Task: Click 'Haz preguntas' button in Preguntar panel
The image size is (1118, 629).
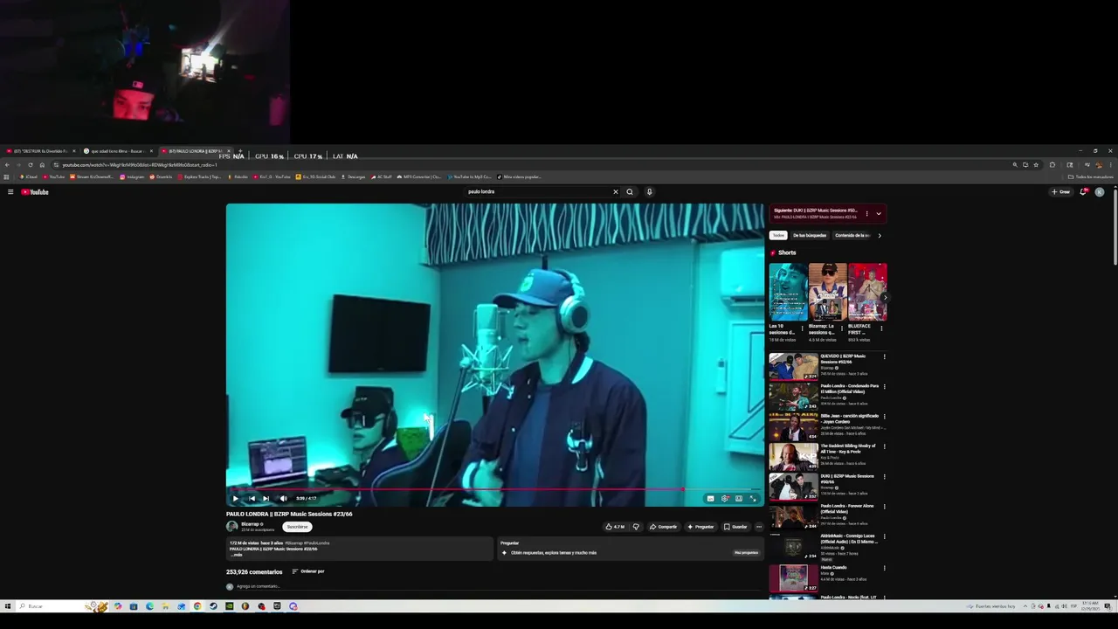Action: click(x=746, y=553)
